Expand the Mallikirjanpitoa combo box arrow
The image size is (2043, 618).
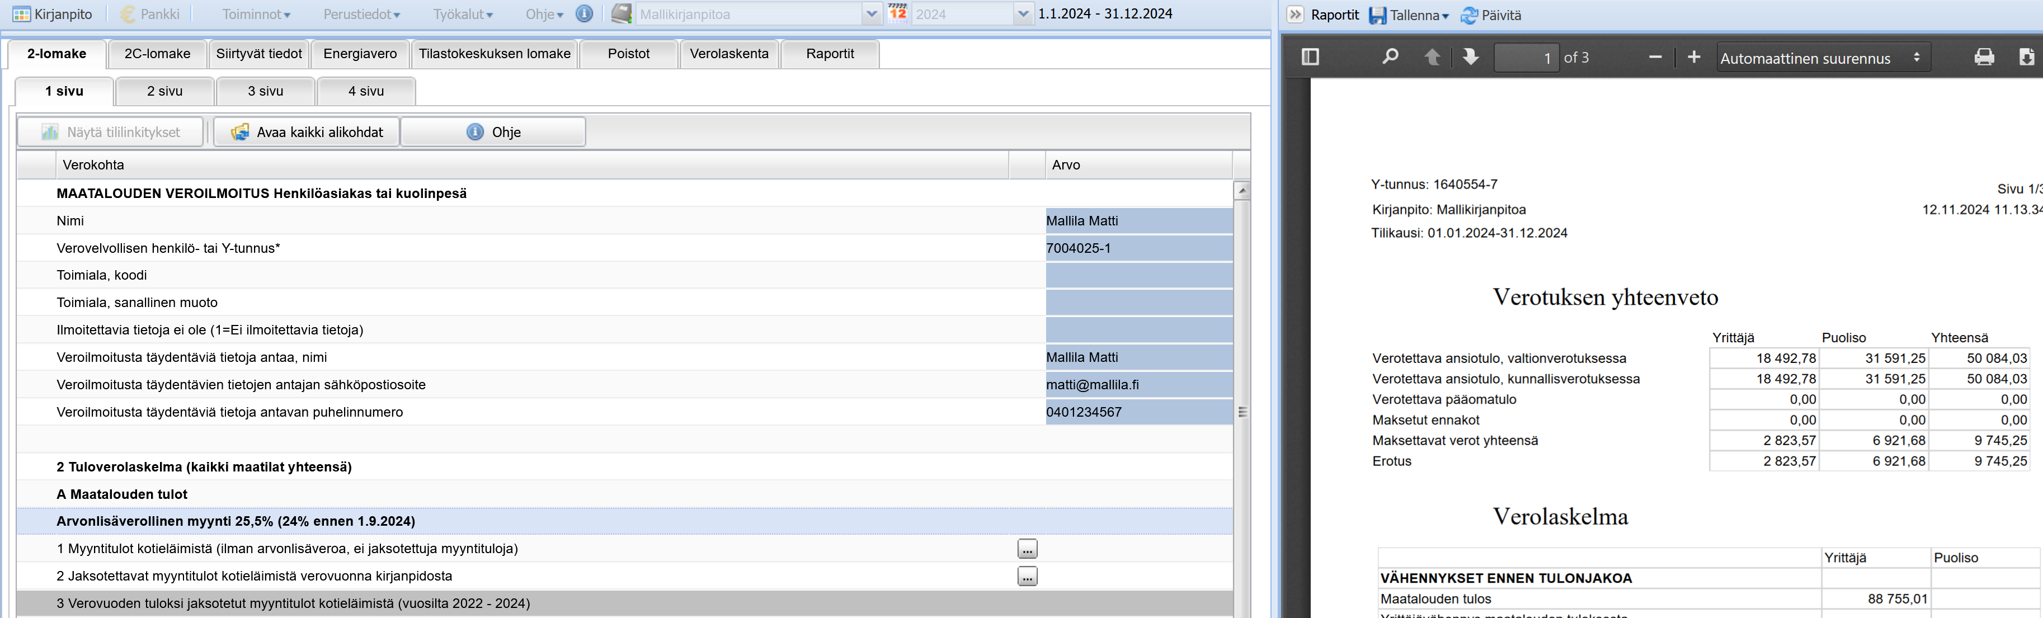pyautogui.click(x=872, y=15)
